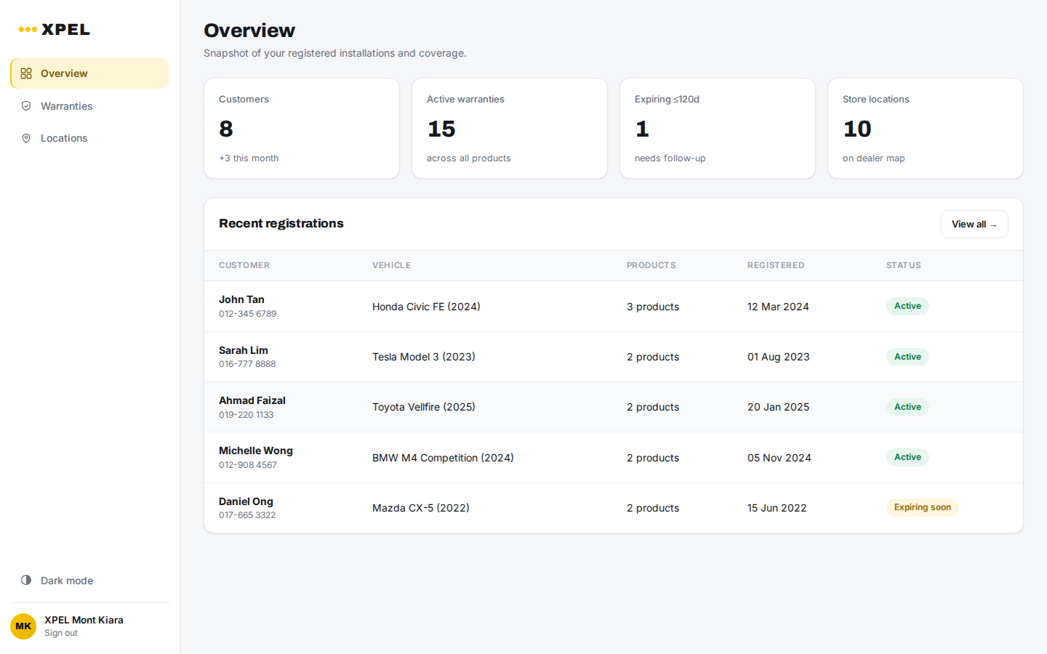The height and width of the screenshot is (654, 1047).
Task: Click the CUSTOMER column header
Action: tap(244, 265)
